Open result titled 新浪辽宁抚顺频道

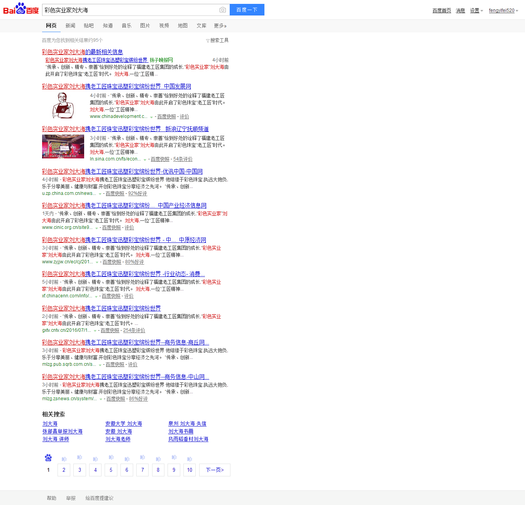click(x=125, y=129)
